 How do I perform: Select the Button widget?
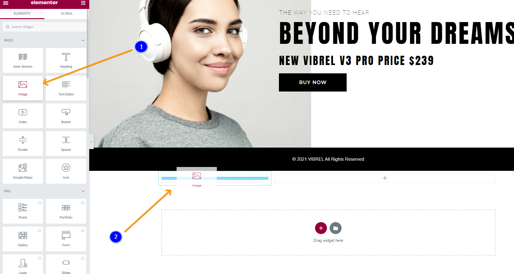(x=66, y=116)
